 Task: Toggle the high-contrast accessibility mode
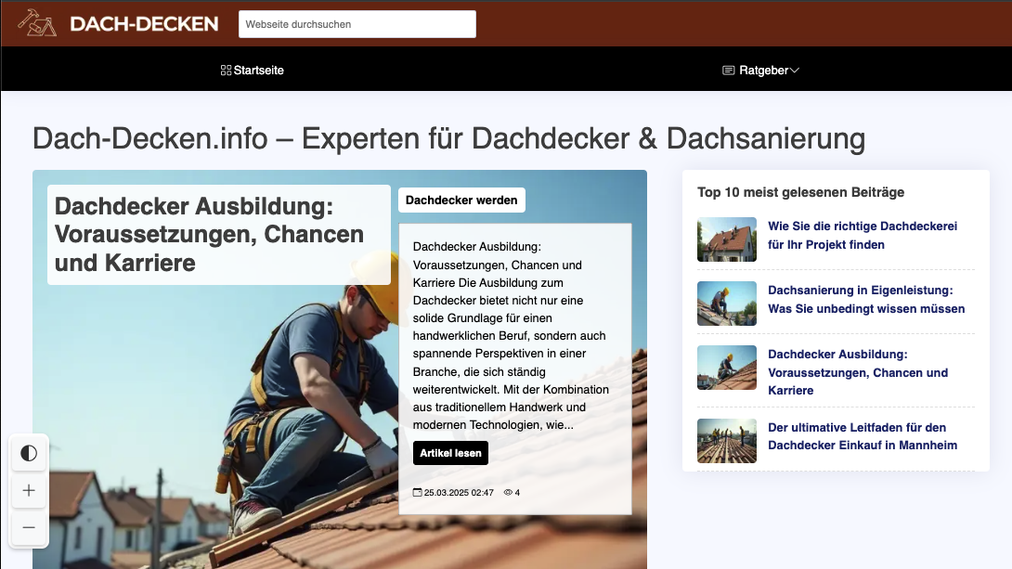point(29,453)
